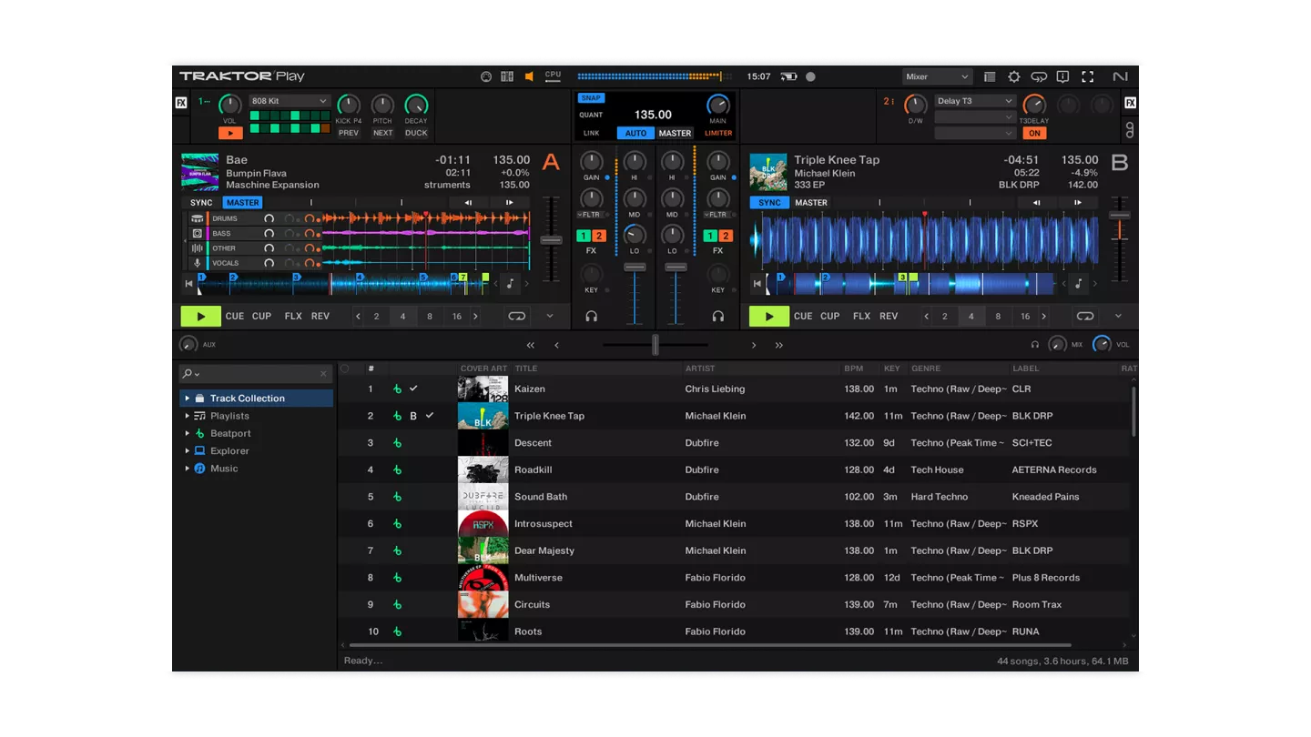This screenshot has height=737, width=1311.
Task: Click the musical note icon on Deck A
Action: tap(510, 284)
